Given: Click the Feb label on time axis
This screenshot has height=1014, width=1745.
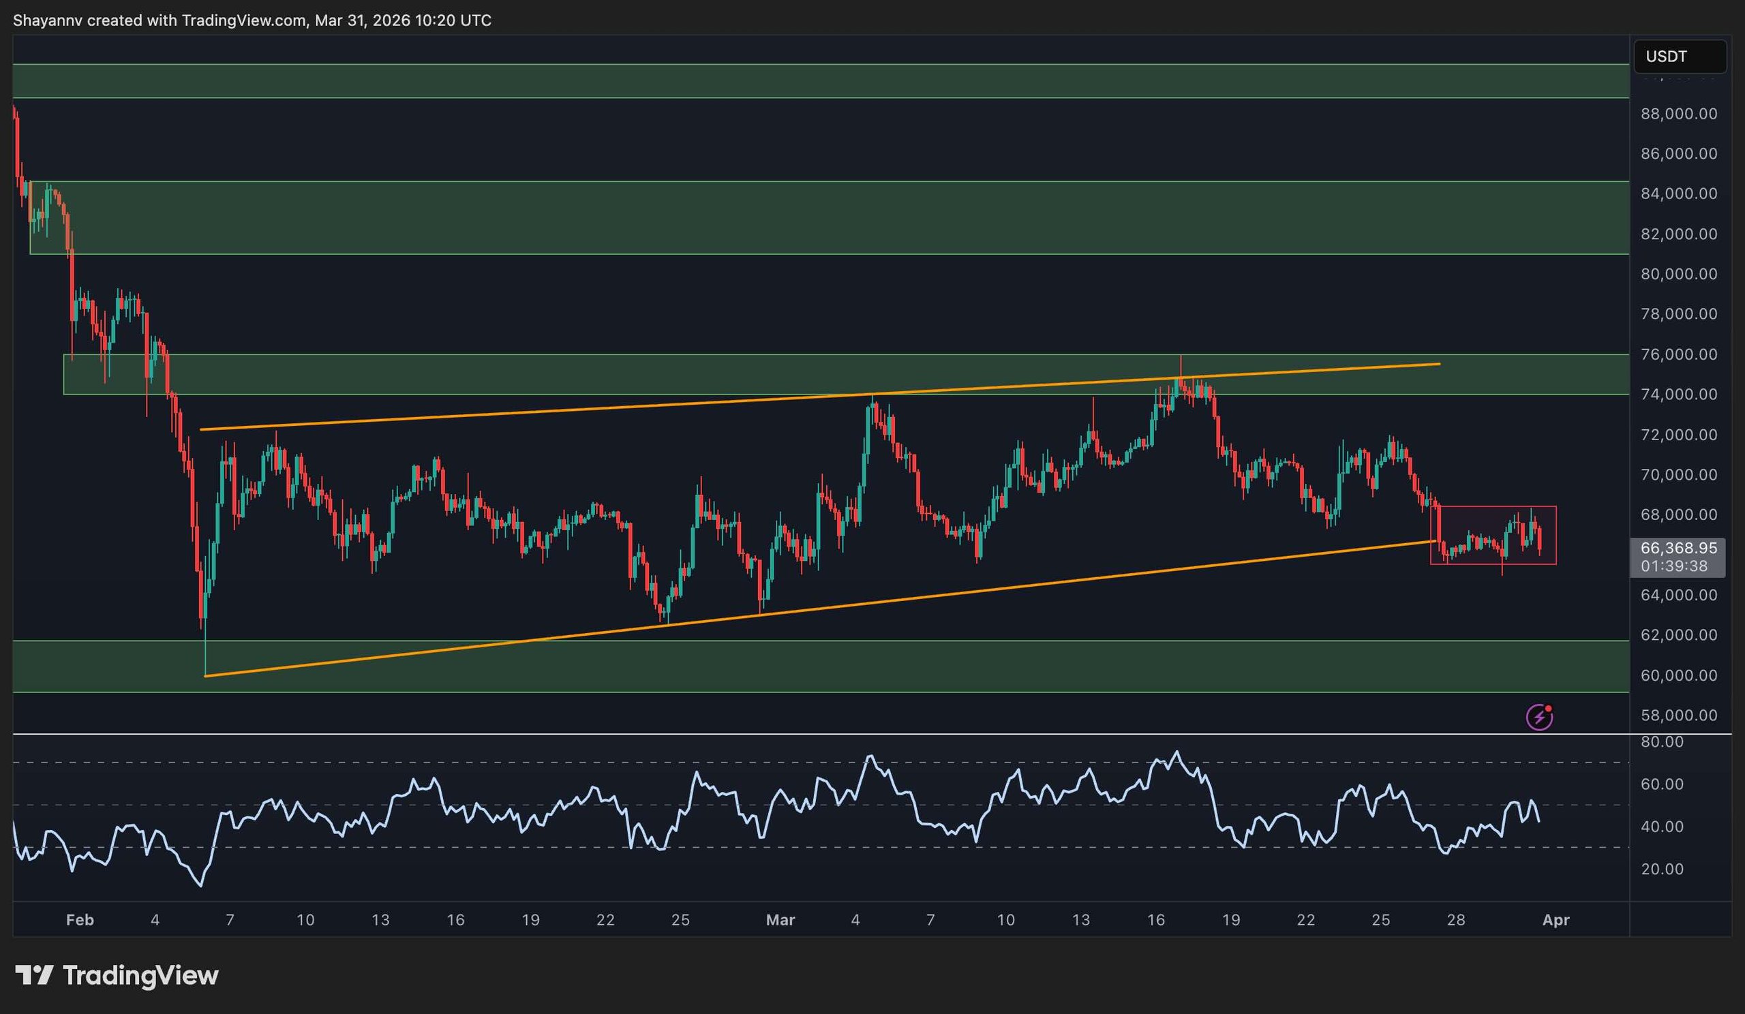Looking at the screenshot, I should [80, 920].
